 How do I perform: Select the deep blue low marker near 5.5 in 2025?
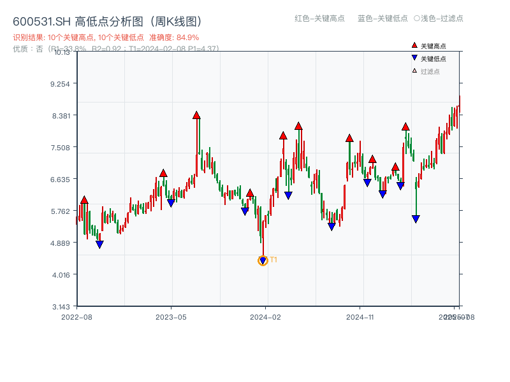pyautogui.click(x=416, y=219)
